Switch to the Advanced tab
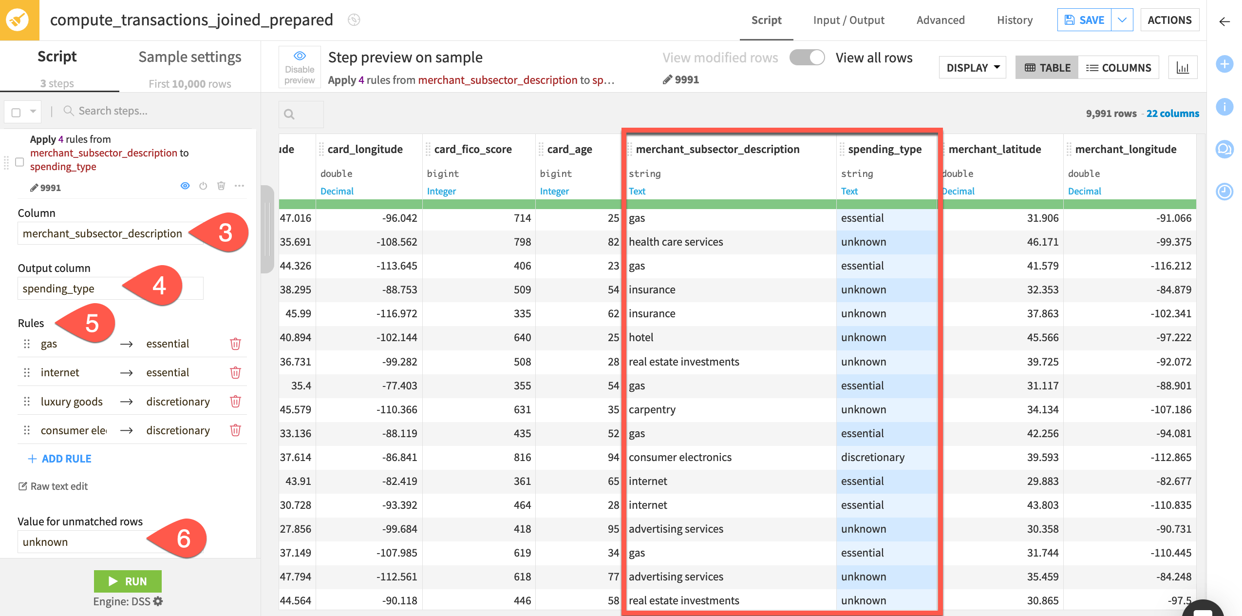The image size is (1242, 616). (x=941, y=20)
